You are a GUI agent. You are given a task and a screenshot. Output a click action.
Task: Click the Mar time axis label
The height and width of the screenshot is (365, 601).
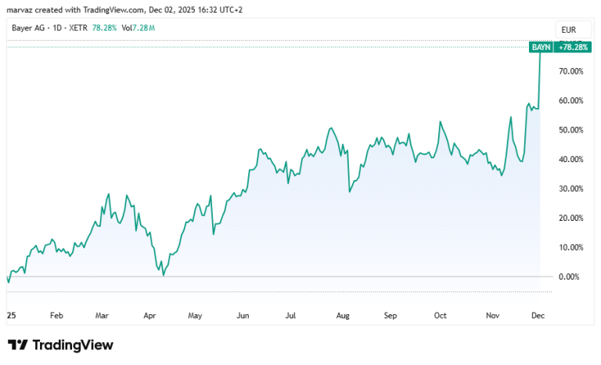(x=102, y=316)
